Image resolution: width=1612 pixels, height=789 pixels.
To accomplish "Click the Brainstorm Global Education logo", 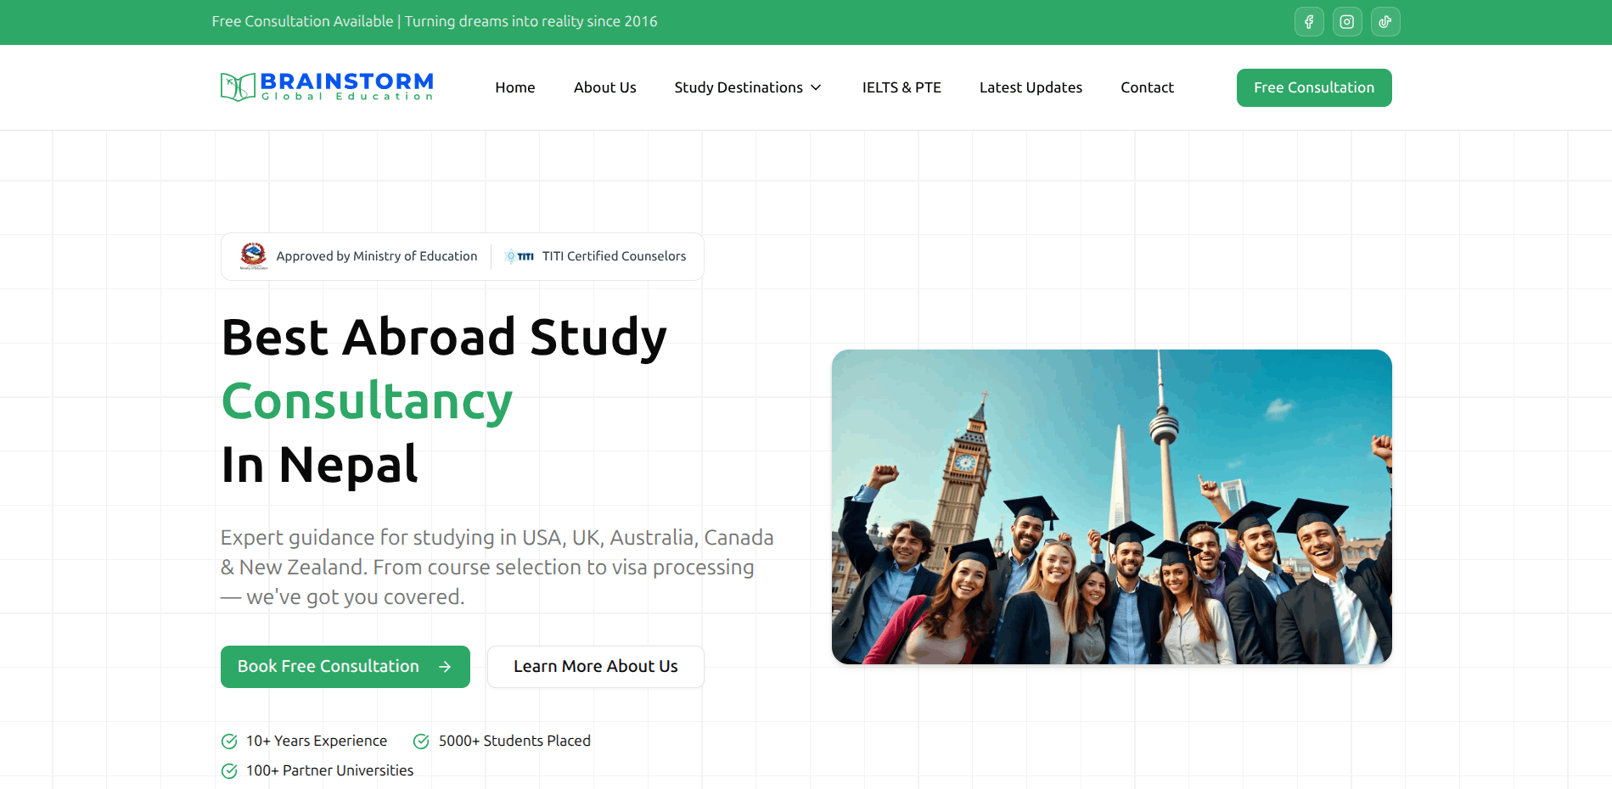I will 325,87.
